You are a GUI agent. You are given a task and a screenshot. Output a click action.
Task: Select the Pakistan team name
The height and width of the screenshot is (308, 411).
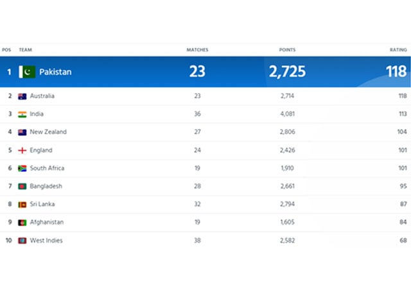(x=55, y=72)
